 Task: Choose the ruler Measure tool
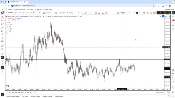click(x=2, y=46)
